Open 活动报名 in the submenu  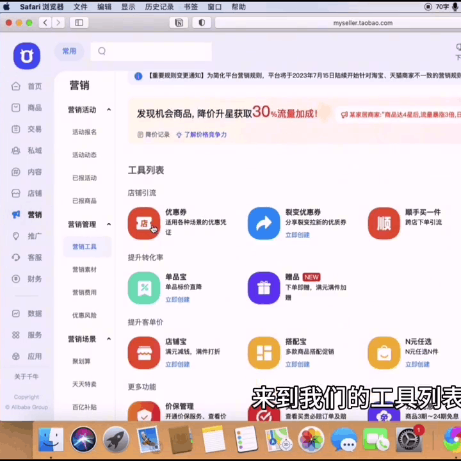coord(85,132)
